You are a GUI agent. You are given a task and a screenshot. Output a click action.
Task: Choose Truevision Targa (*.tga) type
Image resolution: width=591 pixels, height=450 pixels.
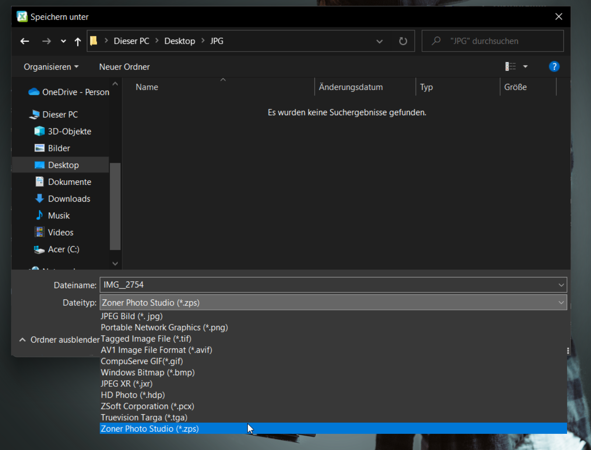pos(333,418)
